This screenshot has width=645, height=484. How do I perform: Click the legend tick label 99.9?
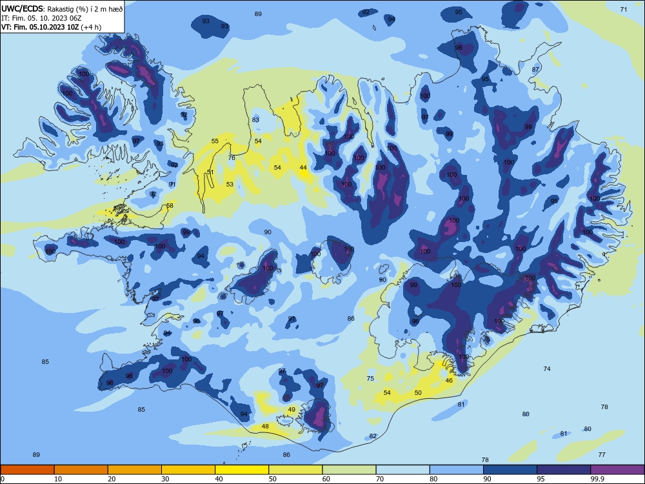tap(597, 479)
